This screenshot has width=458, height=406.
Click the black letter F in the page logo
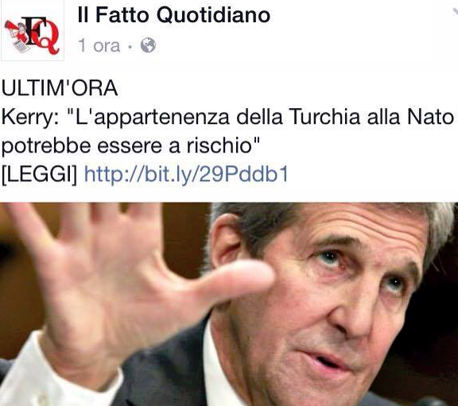(33, 30)
